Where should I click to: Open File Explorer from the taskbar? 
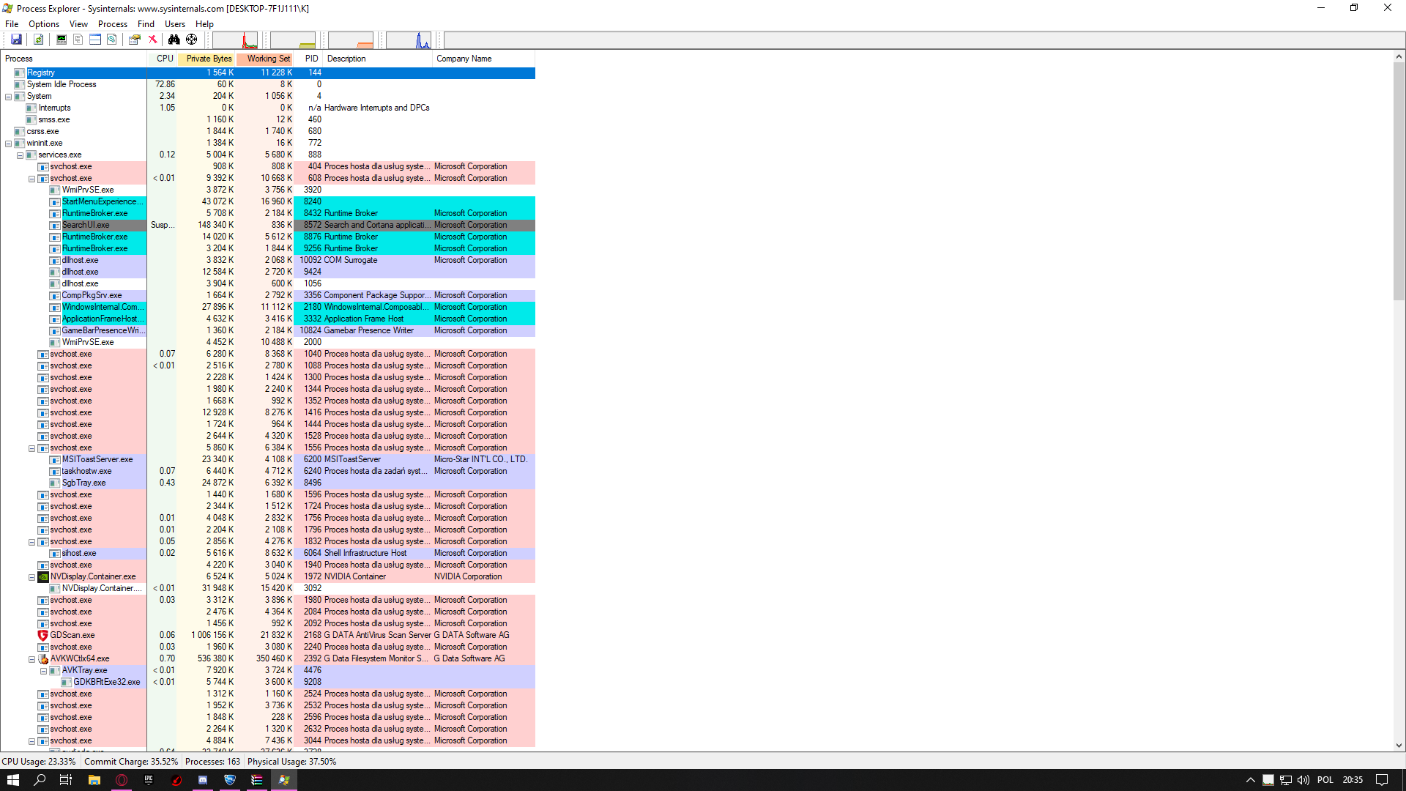pyautogui.click(x=94, y=780)
